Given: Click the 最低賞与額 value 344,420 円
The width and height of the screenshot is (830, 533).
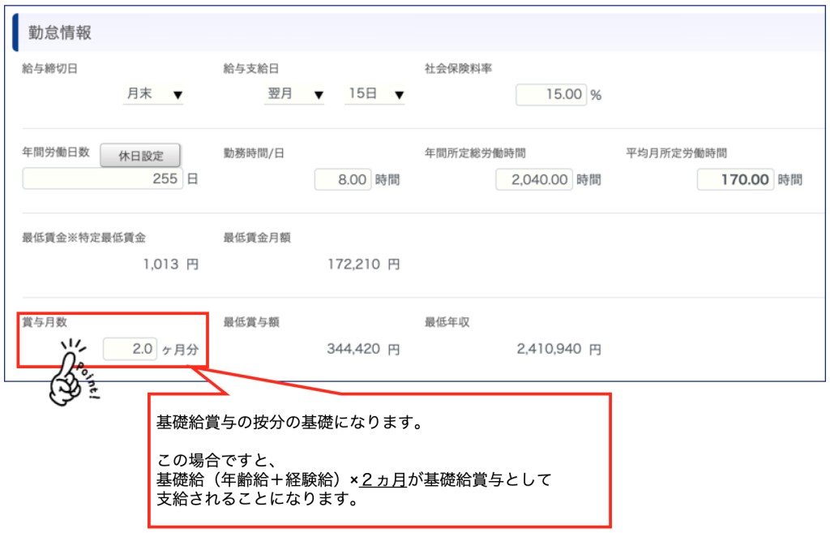Looking at the screenshot, I should [364, 350].
